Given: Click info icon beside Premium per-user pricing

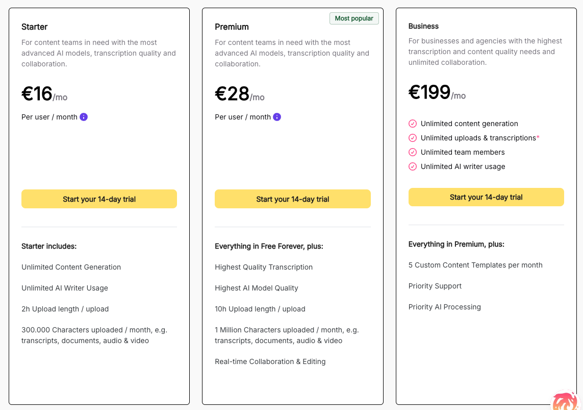Looking at the screenshot, I should [277, 117].
